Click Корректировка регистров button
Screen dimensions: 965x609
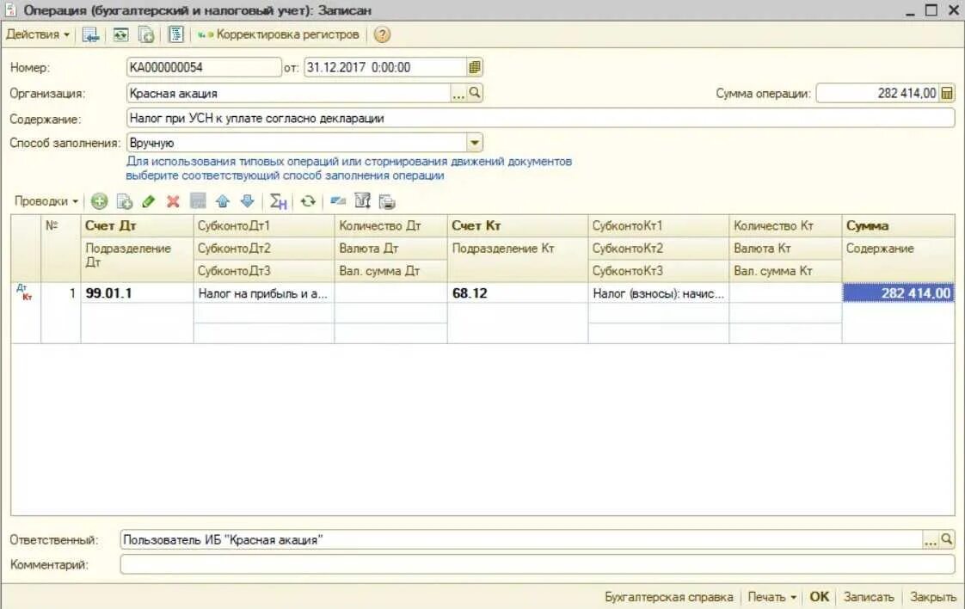[279, 34]
